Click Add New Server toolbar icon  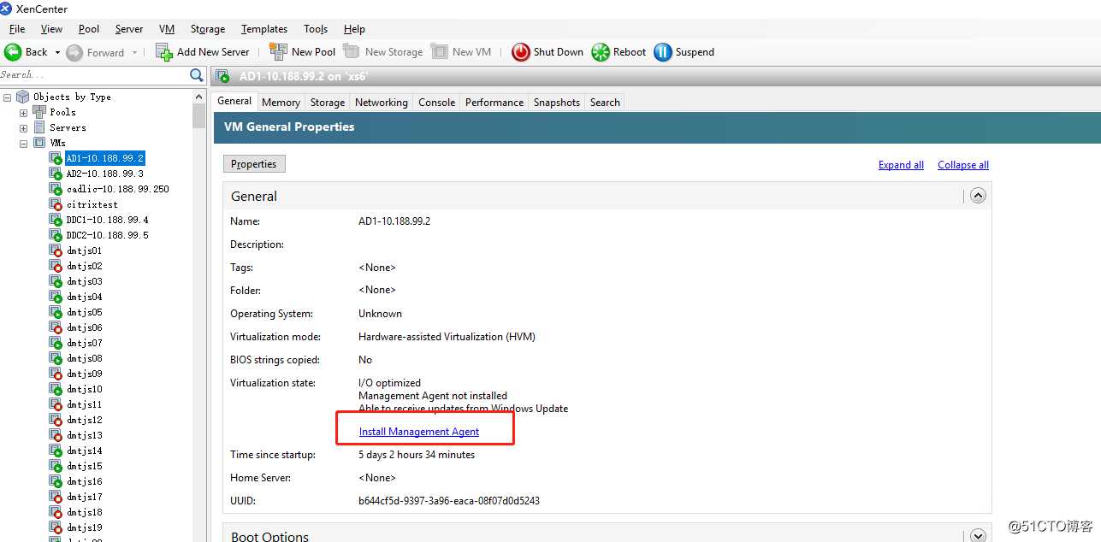coord(164,52)
